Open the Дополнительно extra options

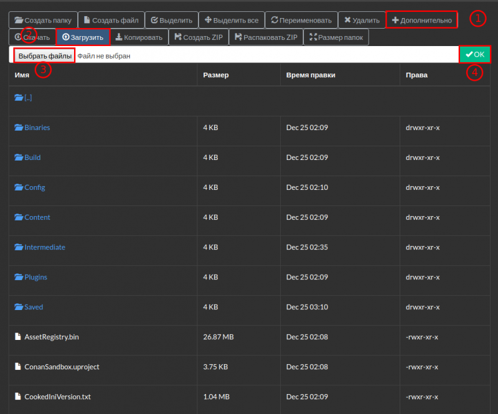click(x=422, y=20)
